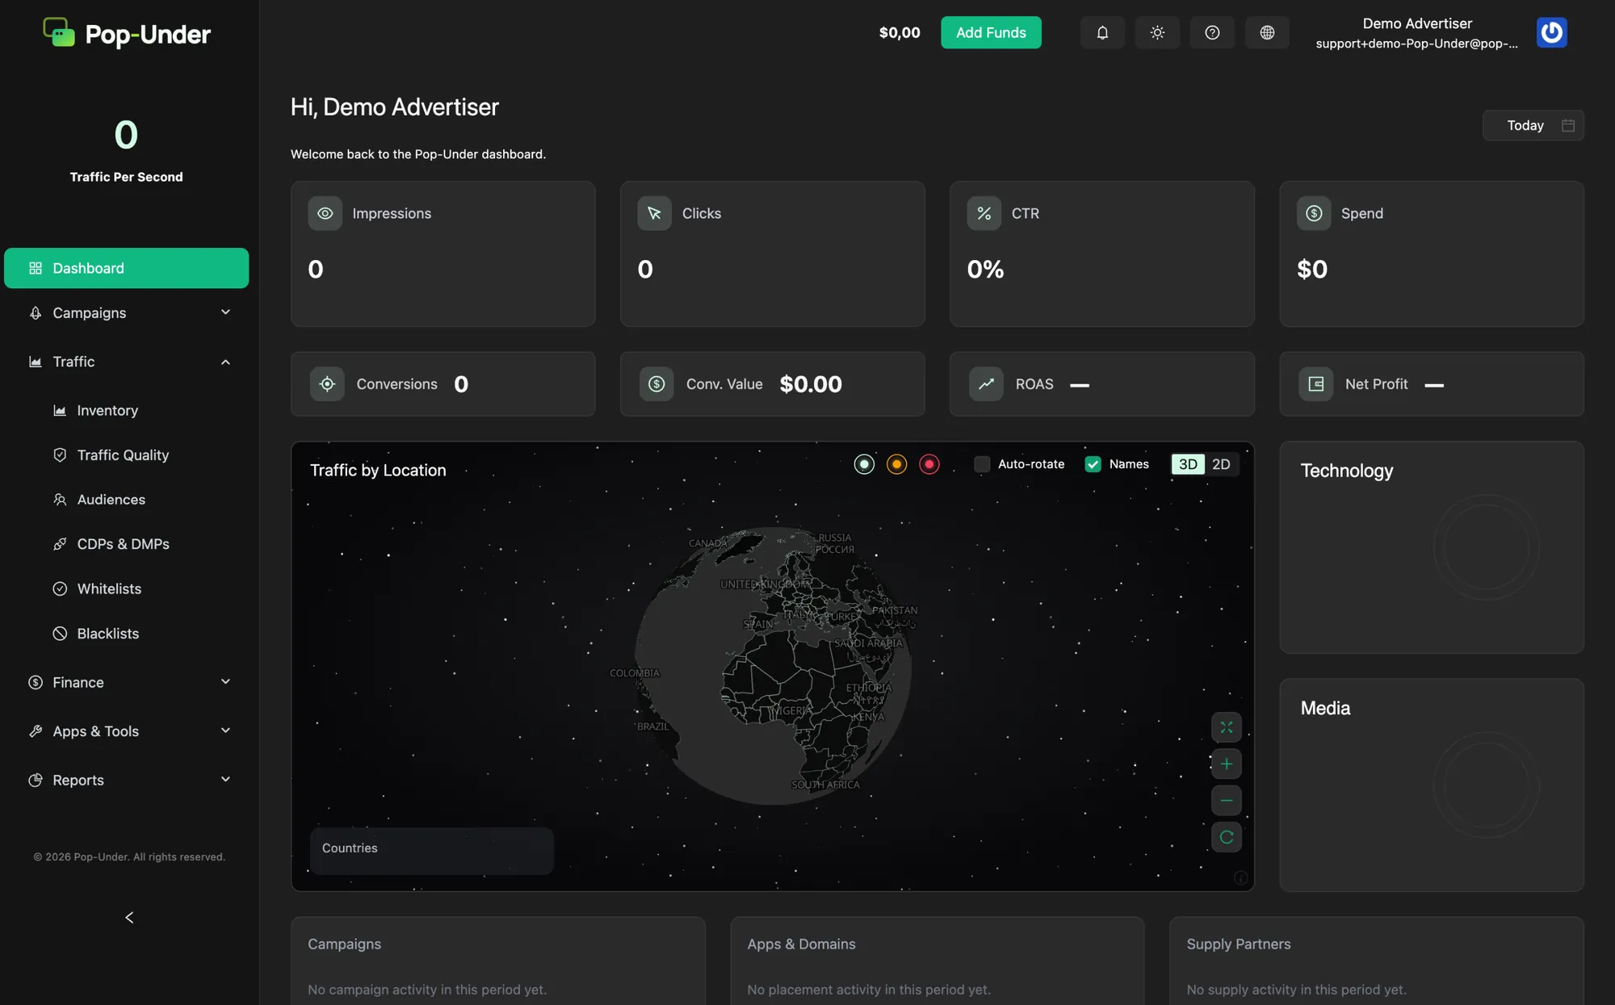The image size is (1615, 1005).
Task: Open the help question-mark icon
Action: (x=1212, y=32)
